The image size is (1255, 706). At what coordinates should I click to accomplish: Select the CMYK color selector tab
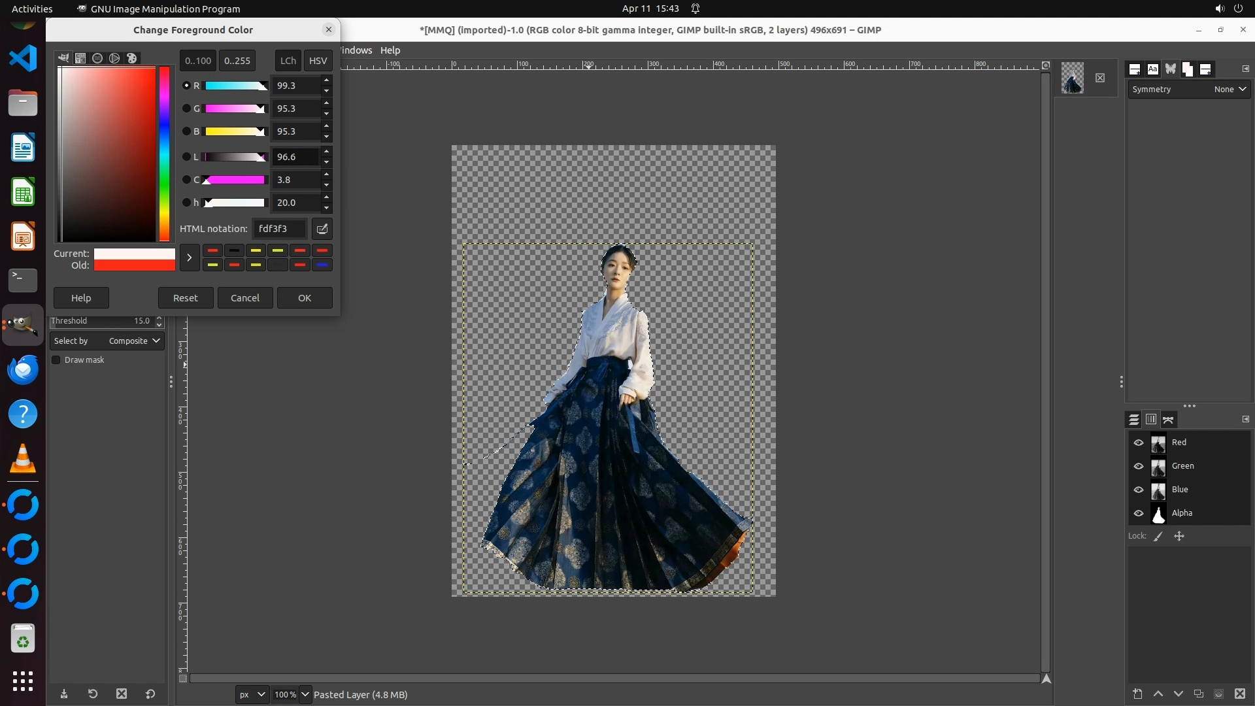(80, 58)
